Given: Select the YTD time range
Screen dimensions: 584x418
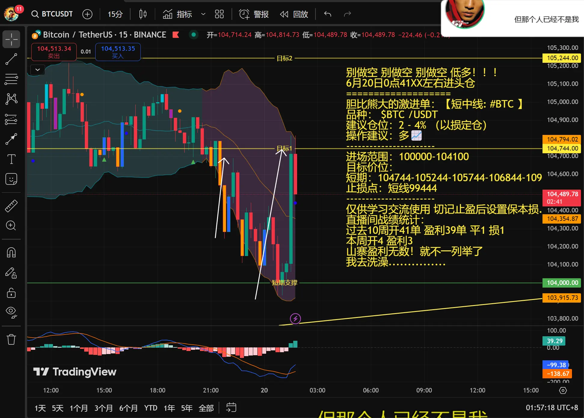Looking at the screenshot, I should pos(151,408).
